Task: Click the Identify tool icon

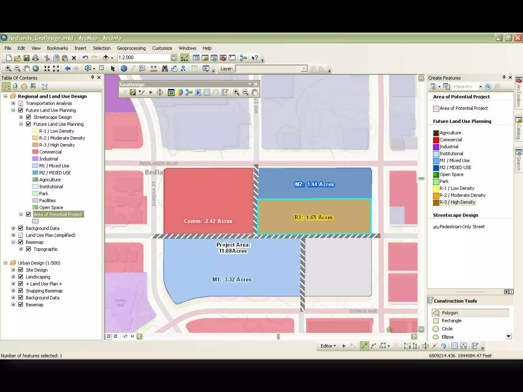Action: point(124,68)
